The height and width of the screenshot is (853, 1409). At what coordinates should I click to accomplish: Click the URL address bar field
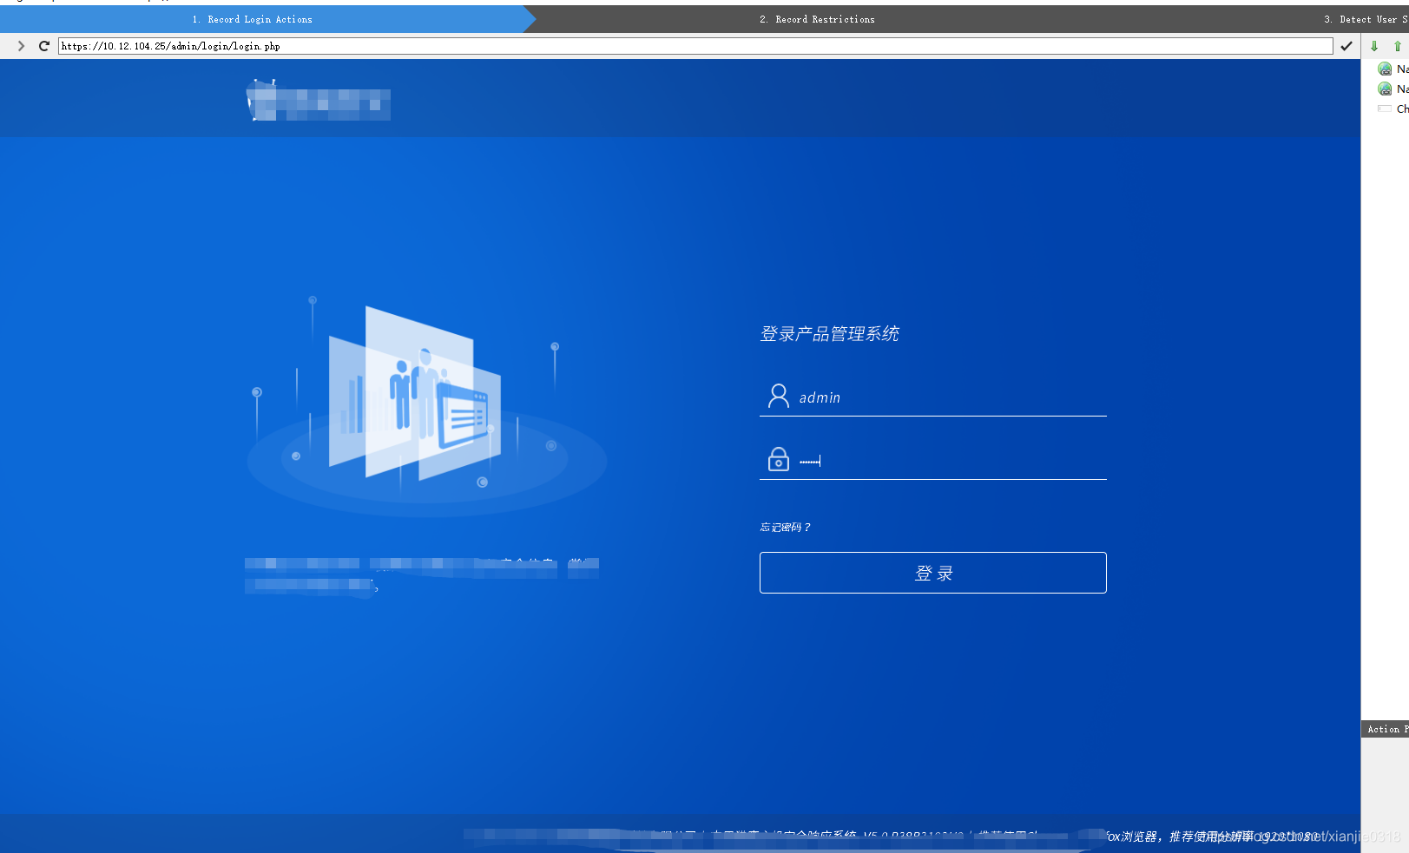point(695,46)
